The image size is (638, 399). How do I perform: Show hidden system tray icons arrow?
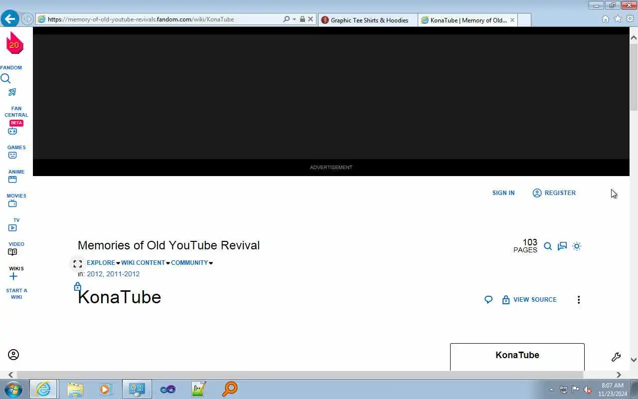coord(551,390)
